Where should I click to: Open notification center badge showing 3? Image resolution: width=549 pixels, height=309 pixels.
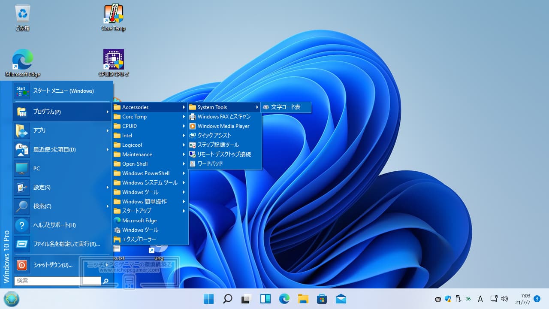pyautogui.click(x=537, y=299)
